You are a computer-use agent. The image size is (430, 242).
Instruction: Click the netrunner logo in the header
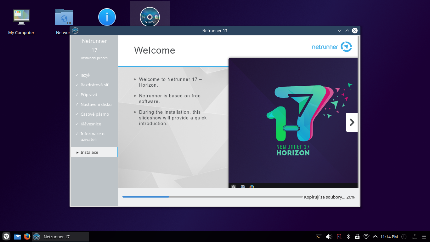pyautogui.click(x=332, y=47)
